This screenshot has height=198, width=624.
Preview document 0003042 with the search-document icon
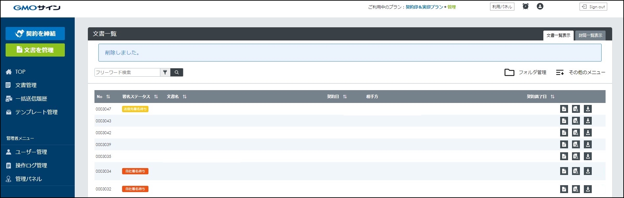[576, 133]
